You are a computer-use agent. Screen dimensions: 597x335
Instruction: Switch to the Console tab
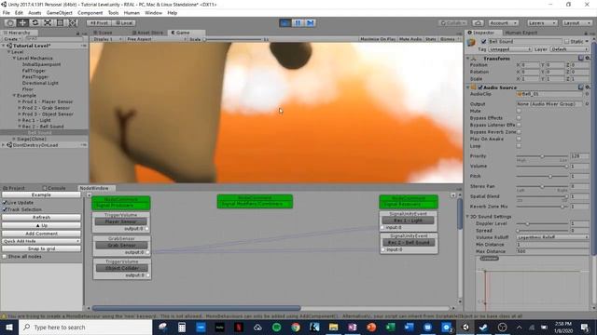click(54, 188)
